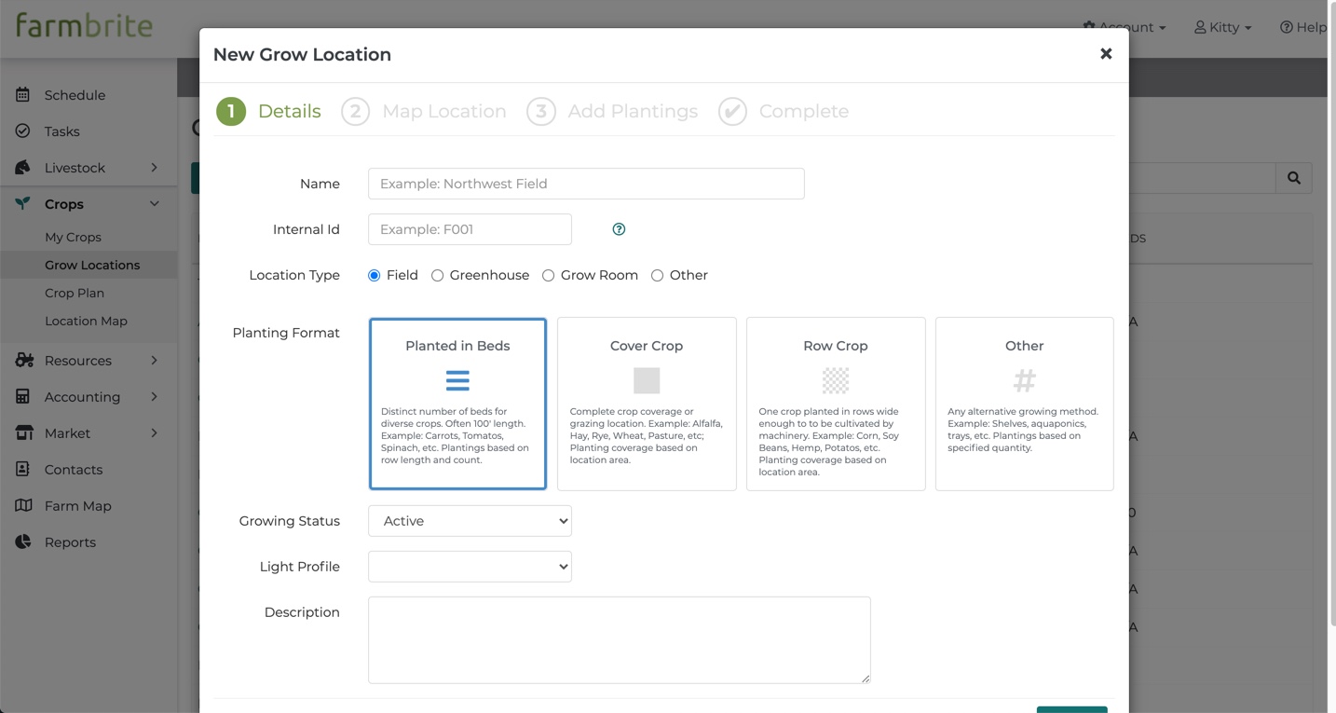Go to the Add Plantings step tab
The width and height of the screenshot is (1336, 713).
(x=612, y=112)
